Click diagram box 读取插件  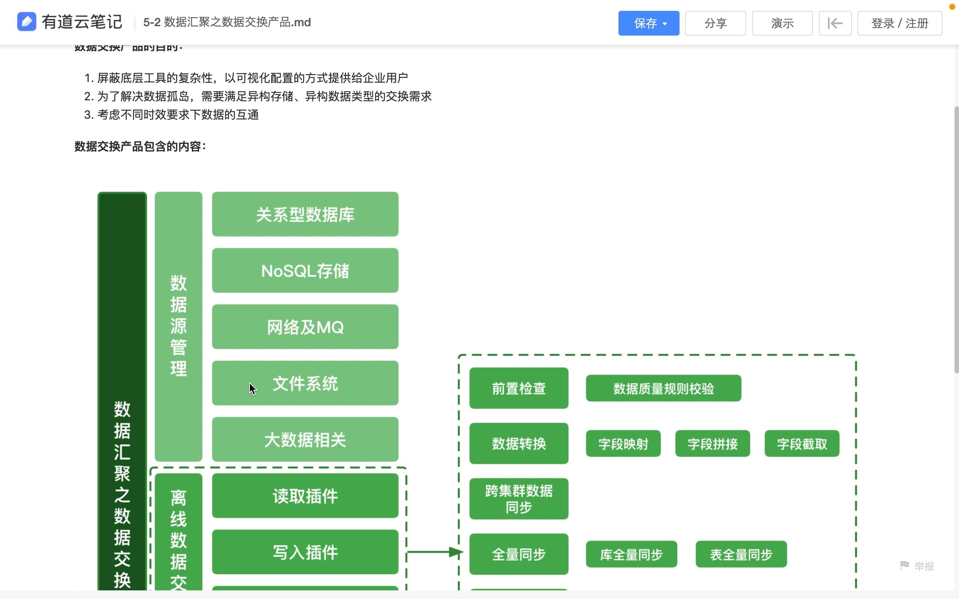pyautogui.click(x=305, y=496)
